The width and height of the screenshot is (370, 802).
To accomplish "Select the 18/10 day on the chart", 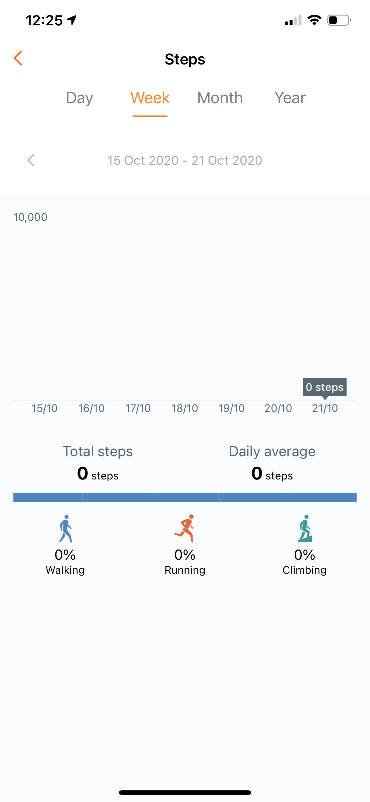I will pos(185,408).
